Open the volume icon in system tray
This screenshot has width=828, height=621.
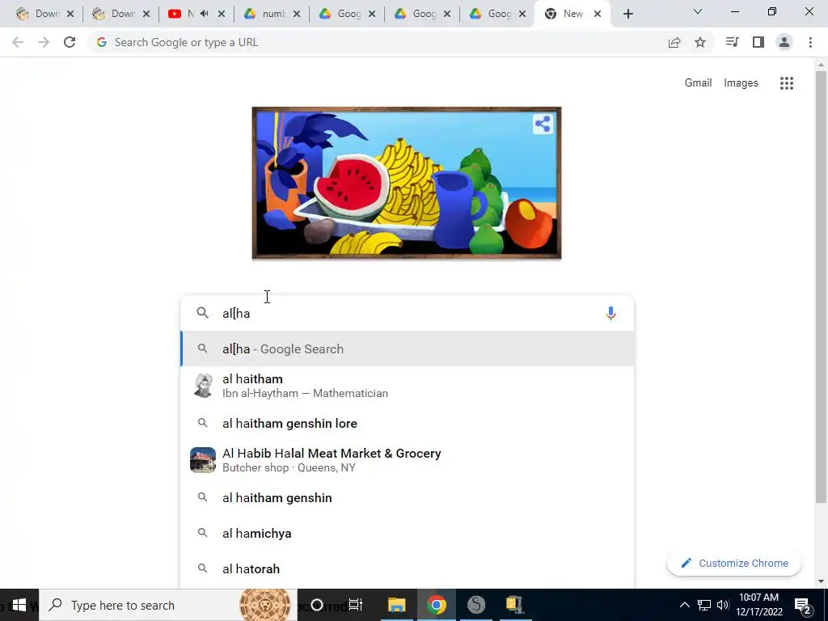tap(723, 605)
